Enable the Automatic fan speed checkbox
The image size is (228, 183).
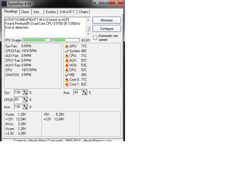pos(95,38)
